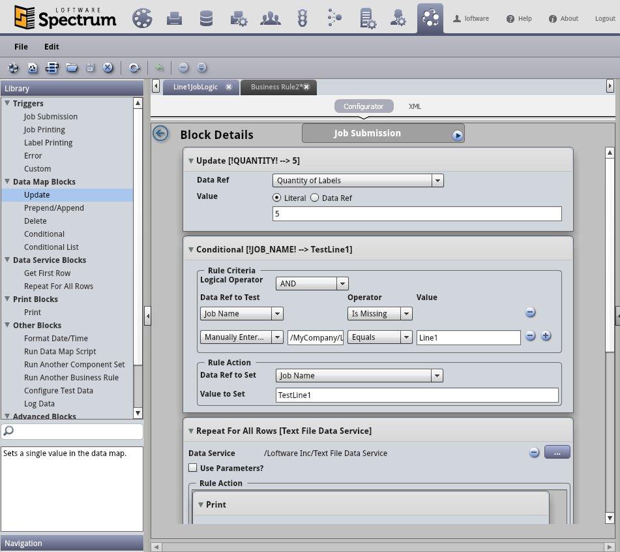Click the refresh toolbar icon
This screenshot has height=552, width=620.
(134, 68)
